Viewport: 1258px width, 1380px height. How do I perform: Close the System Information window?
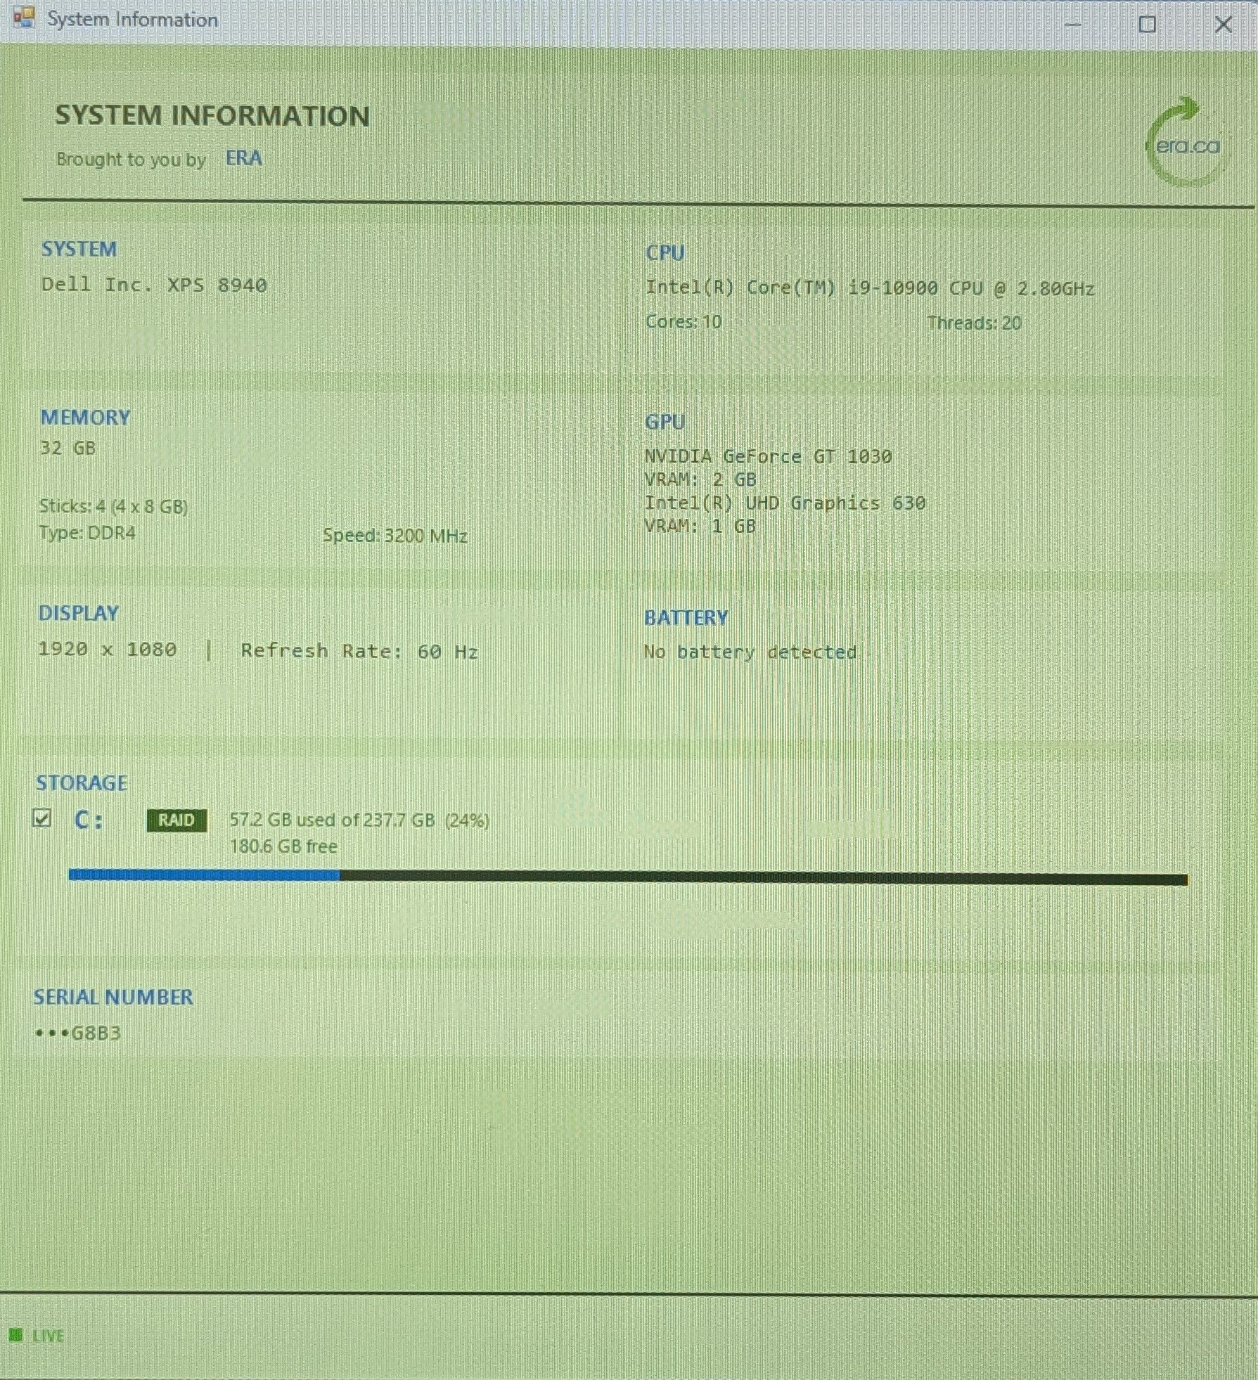(1223, 25)
